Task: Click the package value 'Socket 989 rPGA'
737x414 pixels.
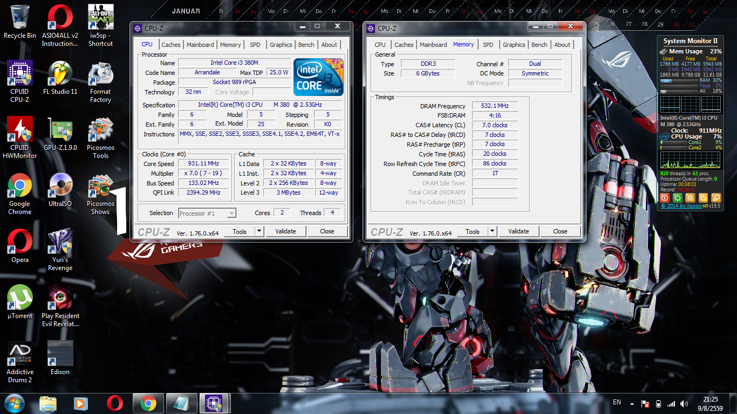Action: [x=234, y=82]
